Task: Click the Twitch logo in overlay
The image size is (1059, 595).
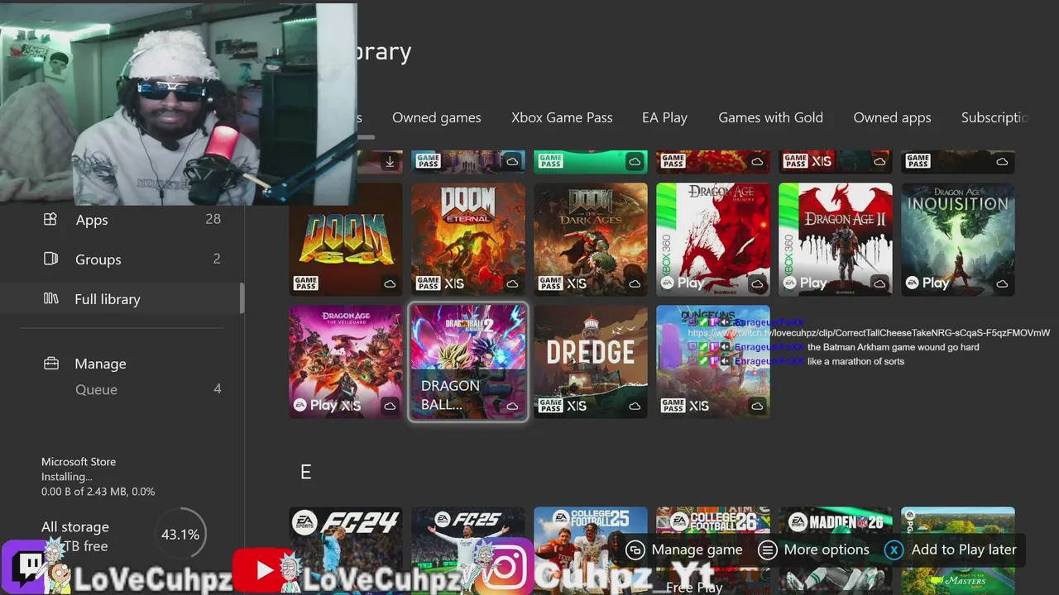Action: [x=30, y=566]
